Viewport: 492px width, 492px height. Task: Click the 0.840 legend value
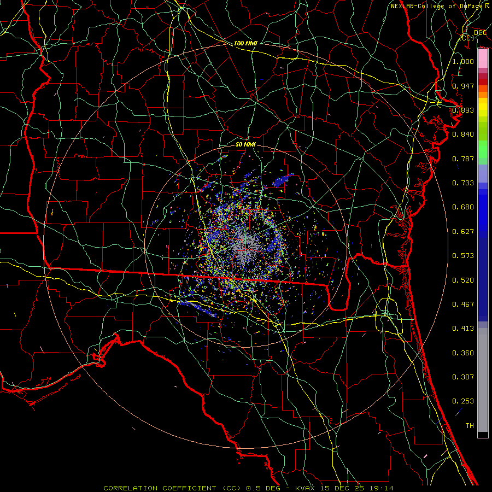(x=463, y=134)
